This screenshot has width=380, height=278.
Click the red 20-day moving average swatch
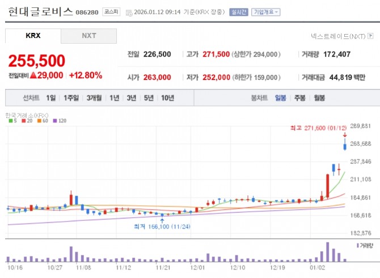click(23, 121)
